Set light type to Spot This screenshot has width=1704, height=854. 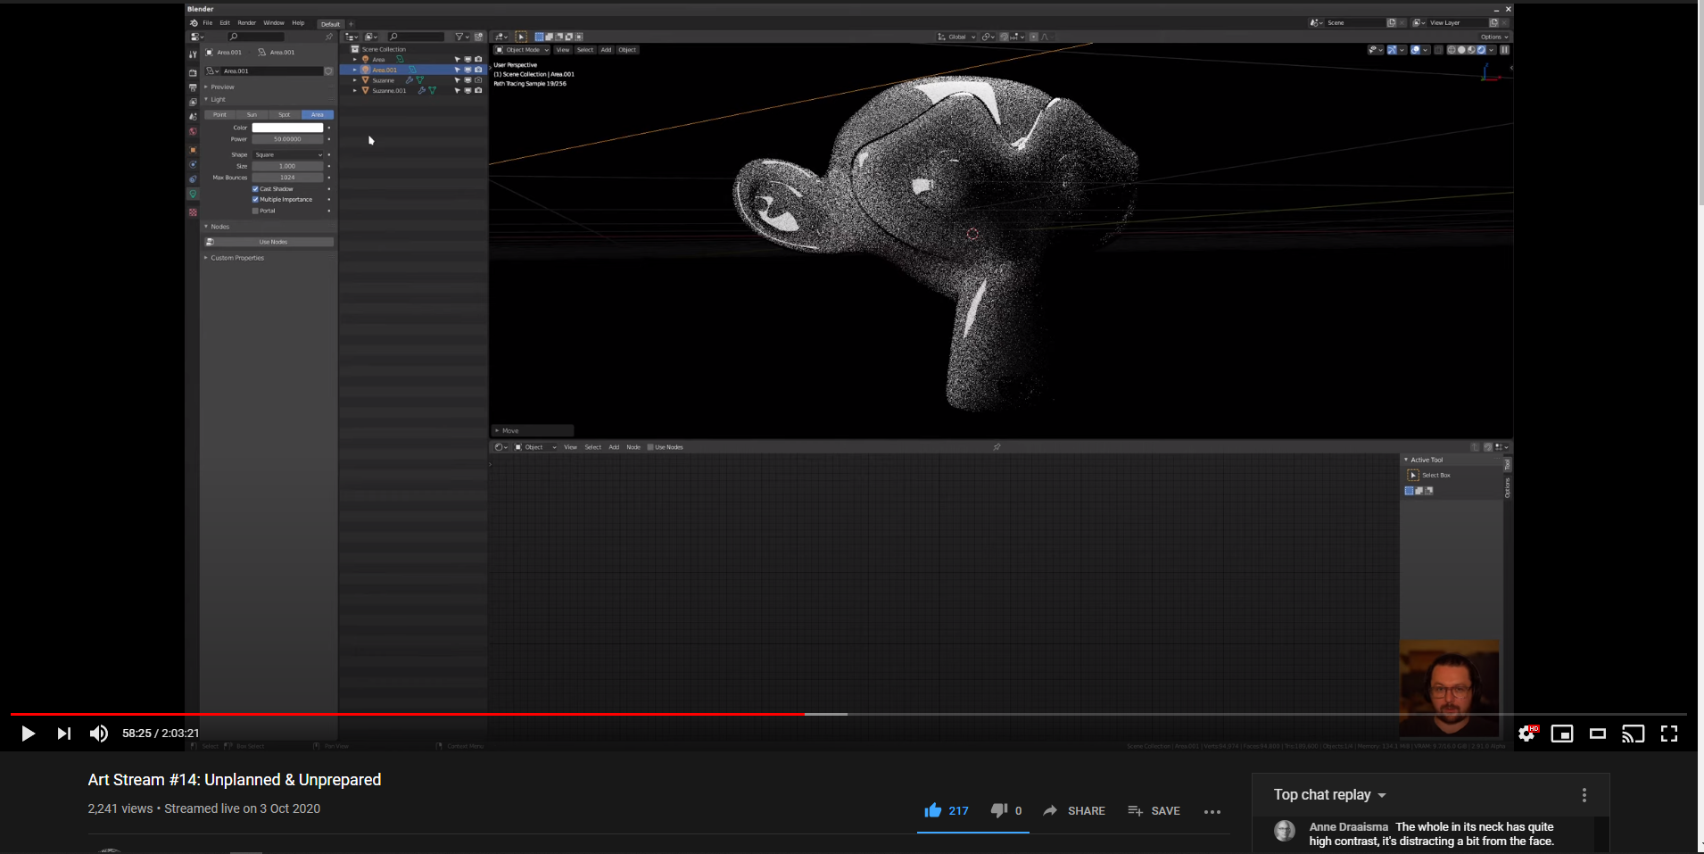point(284,115)
